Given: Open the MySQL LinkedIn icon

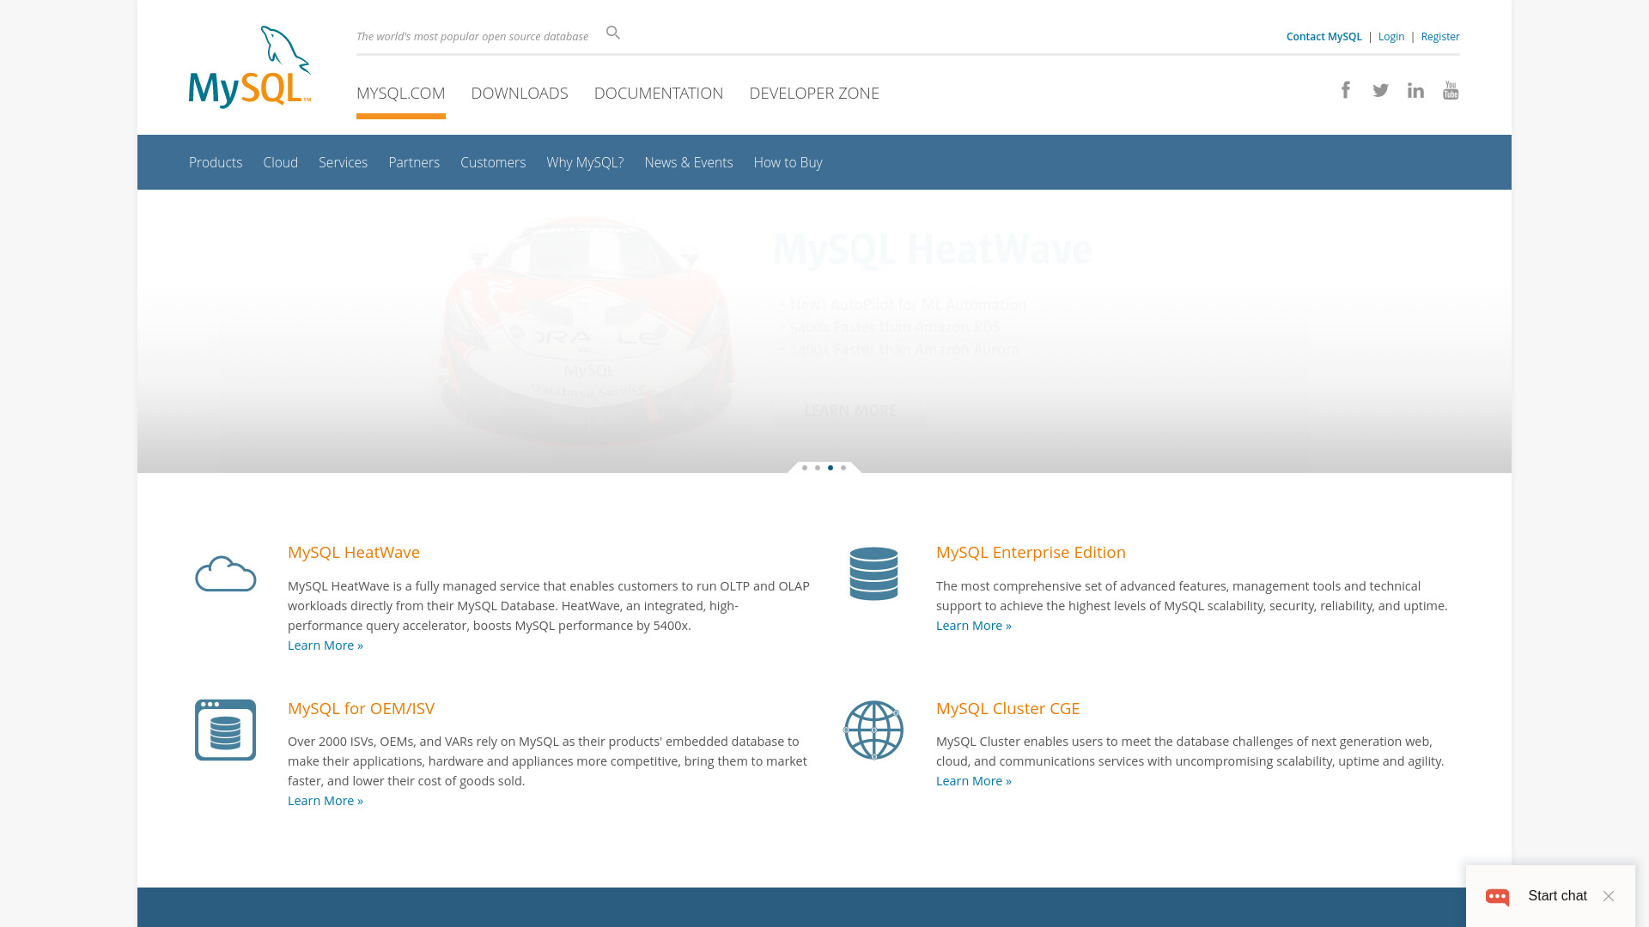Looking at the screenshot, I should click(x=1415, y=90).
